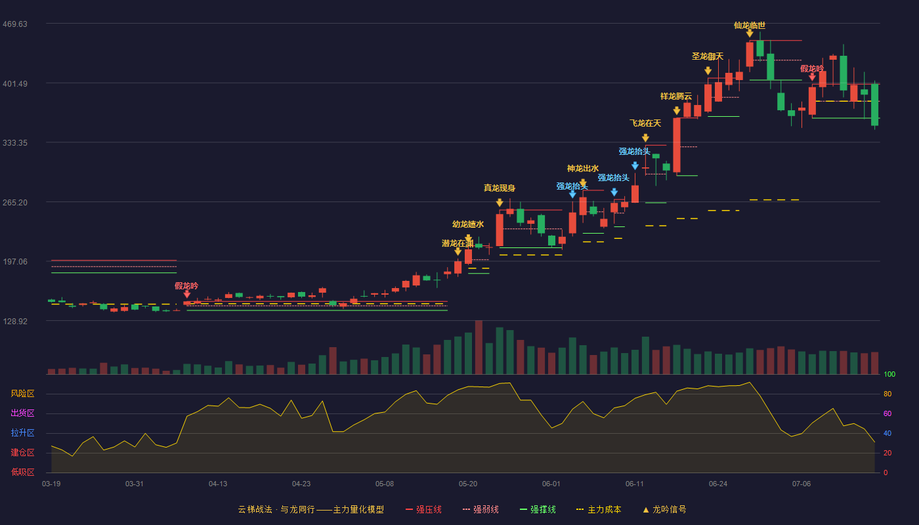Click the tallest volume bar near 05-20
The width and height of the screenshot is (919, 525).
pyautogui.click(x=479, y=347)
